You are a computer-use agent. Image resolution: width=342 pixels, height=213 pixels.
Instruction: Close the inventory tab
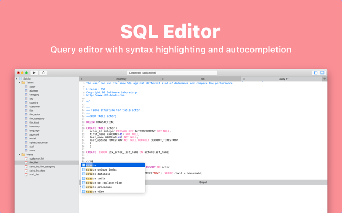click(82, 79)
